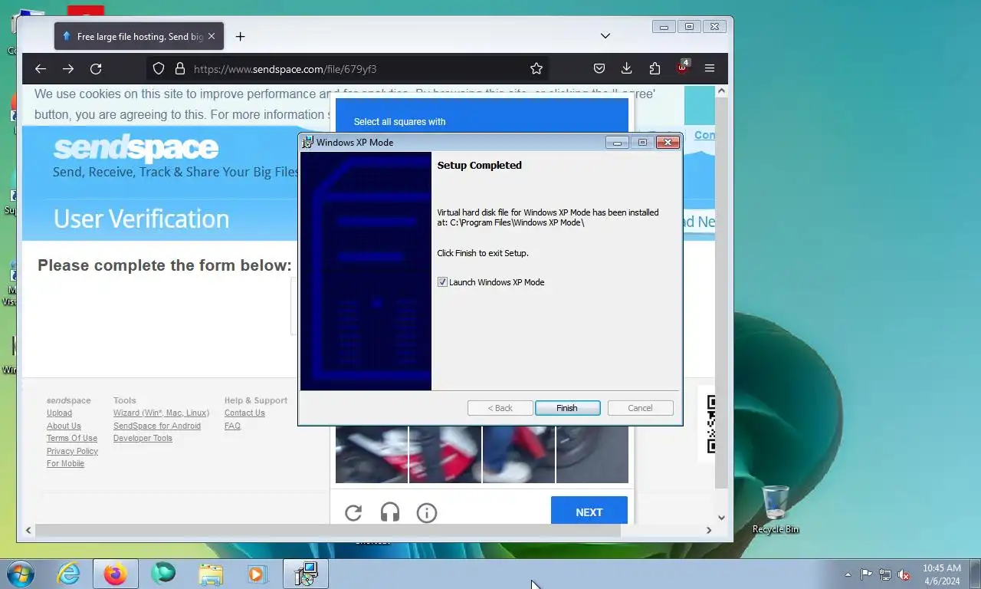Get an audio captcha challenge
Screen dimensions: 981x589
tap(390, 512)
